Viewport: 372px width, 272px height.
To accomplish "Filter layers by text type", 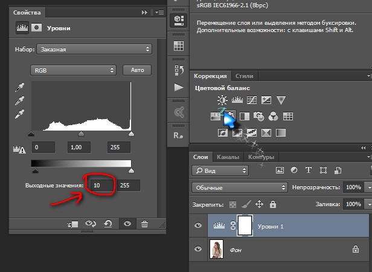I will (x=309, y=170).
